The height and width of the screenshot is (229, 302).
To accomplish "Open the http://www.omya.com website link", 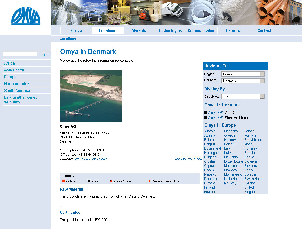I will (x=91, y=159).
